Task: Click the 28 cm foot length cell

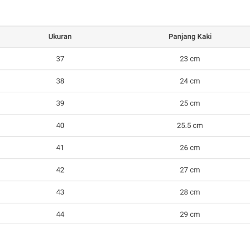Action: coord(190,192)
